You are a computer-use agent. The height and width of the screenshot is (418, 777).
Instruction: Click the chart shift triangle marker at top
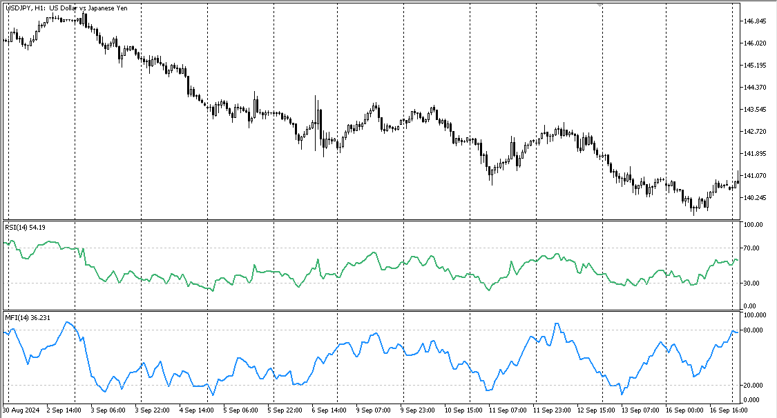coord(600,5)
